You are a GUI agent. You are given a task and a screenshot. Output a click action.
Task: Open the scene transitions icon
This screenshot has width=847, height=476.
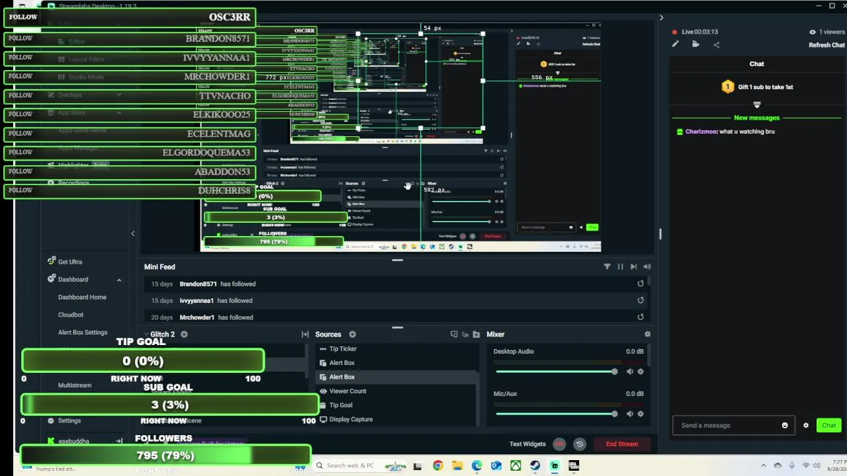pyautogui.click(x=305, y=335)
